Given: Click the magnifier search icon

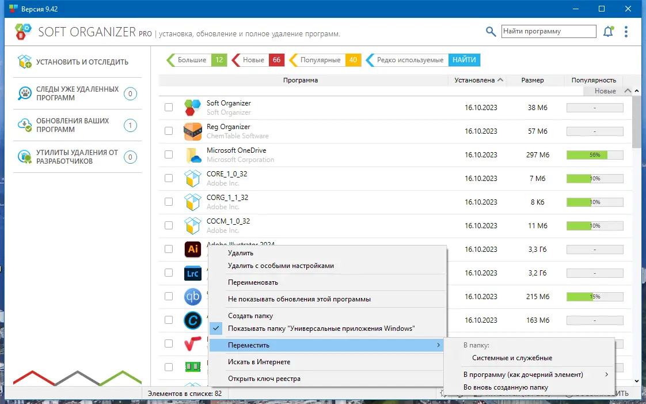Looking at the screenshot, I should click(x=491, y=32).
